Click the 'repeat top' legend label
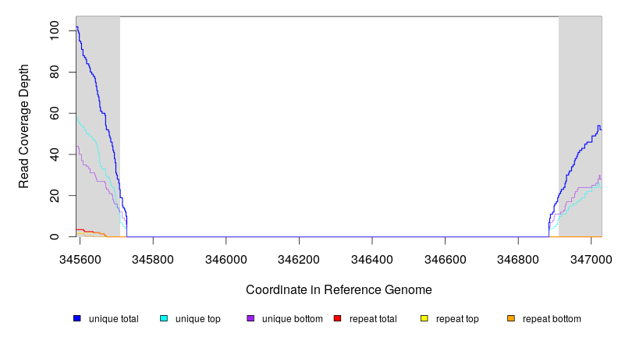 coord(456,319)
